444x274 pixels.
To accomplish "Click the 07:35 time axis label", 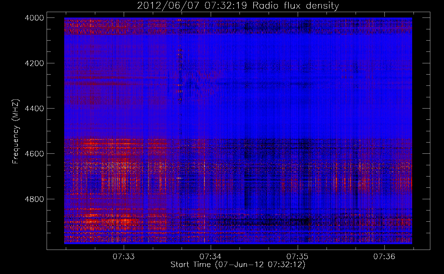I will click(297, 256).
